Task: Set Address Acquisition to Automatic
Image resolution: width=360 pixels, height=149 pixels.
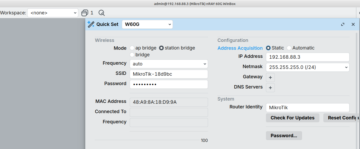Action: point(289,48)
